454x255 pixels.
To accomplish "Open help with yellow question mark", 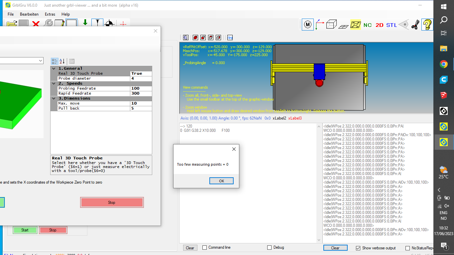I will tap(427, 25).
